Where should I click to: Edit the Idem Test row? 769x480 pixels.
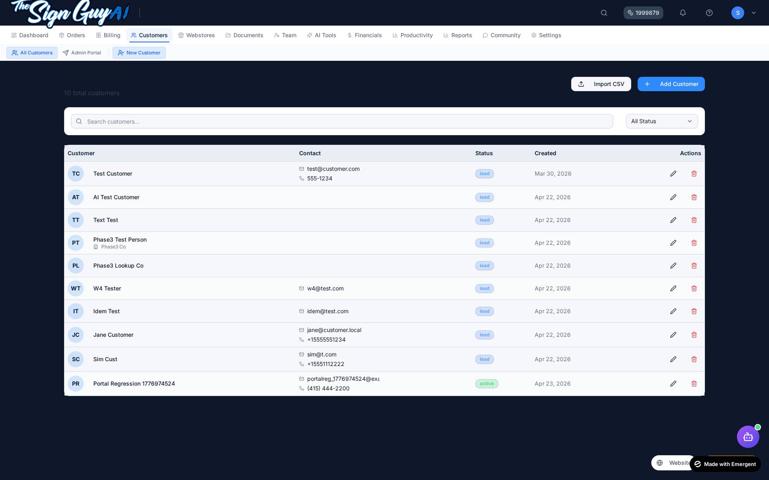(673, 311)
